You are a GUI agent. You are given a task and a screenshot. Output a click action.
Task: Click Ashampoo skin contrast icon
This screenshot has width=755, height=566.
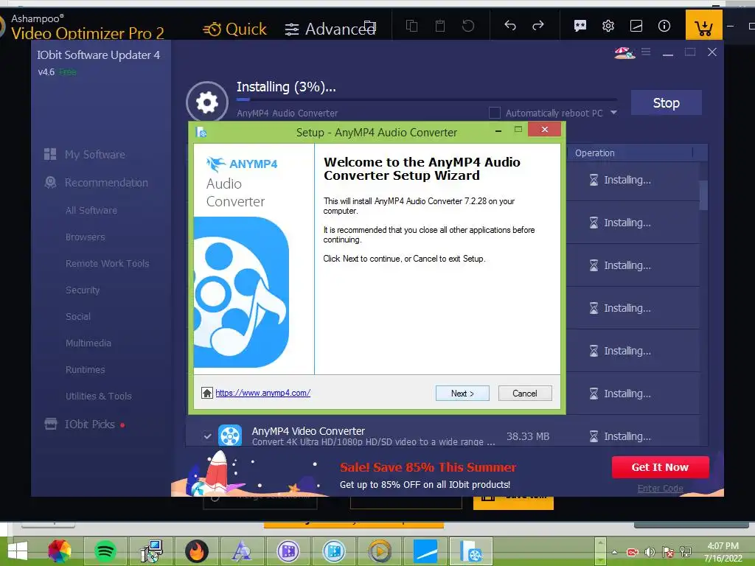tap(636, 26)
